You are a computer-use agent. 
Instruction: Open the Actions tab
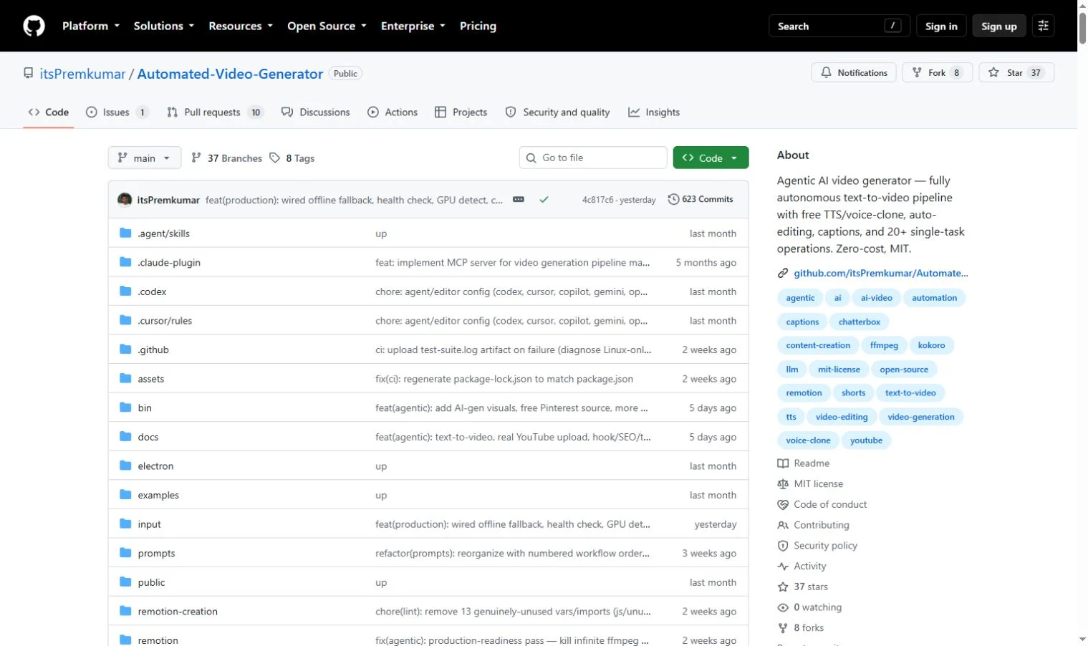click(393, 112)
